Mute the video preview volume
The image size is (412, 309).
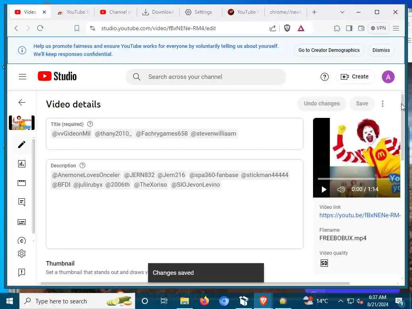pyautogui.click(x=341, y=190)
